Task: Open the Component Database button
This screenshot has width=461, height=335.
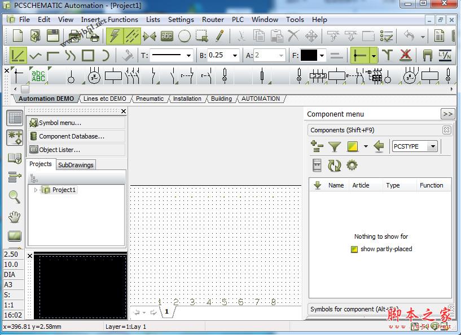Action: coord(76,136)
